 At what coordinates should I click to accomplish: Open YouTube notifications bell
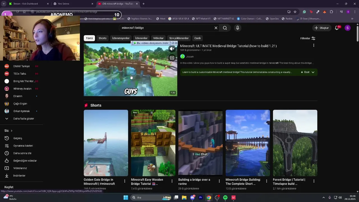point(337,28)
